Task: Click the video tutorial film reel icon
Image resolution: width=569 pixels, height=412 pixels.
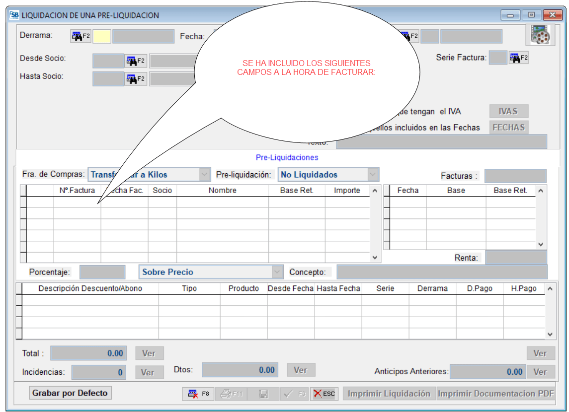Action: click(539, 35)
